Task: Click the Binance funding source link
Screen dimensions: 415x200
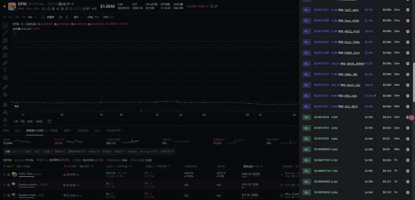Action: [289, 173]
